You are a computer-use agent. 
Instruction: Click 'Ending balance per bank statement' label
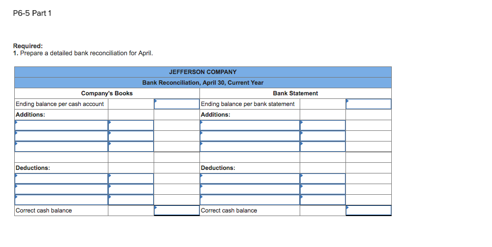tap(248, 104)
